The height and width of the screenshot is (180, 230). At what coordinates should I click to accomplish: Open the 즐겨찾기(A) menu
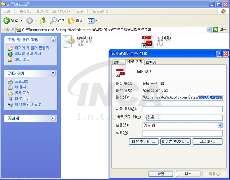point(62,11)
